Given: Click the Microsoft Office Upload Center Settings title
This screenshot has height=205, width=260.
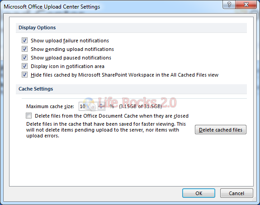Looking at the screenshot, I should pos(52,7).
